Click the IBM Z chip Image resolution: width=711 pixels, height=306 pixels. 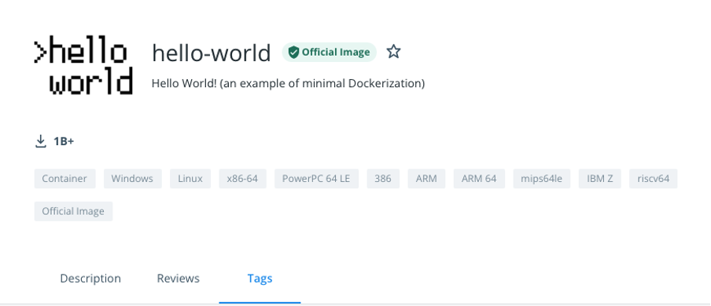coord(600,178)
